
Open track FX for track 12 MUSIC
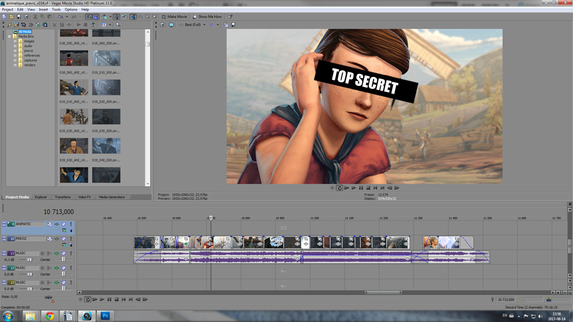click(50, 268)
